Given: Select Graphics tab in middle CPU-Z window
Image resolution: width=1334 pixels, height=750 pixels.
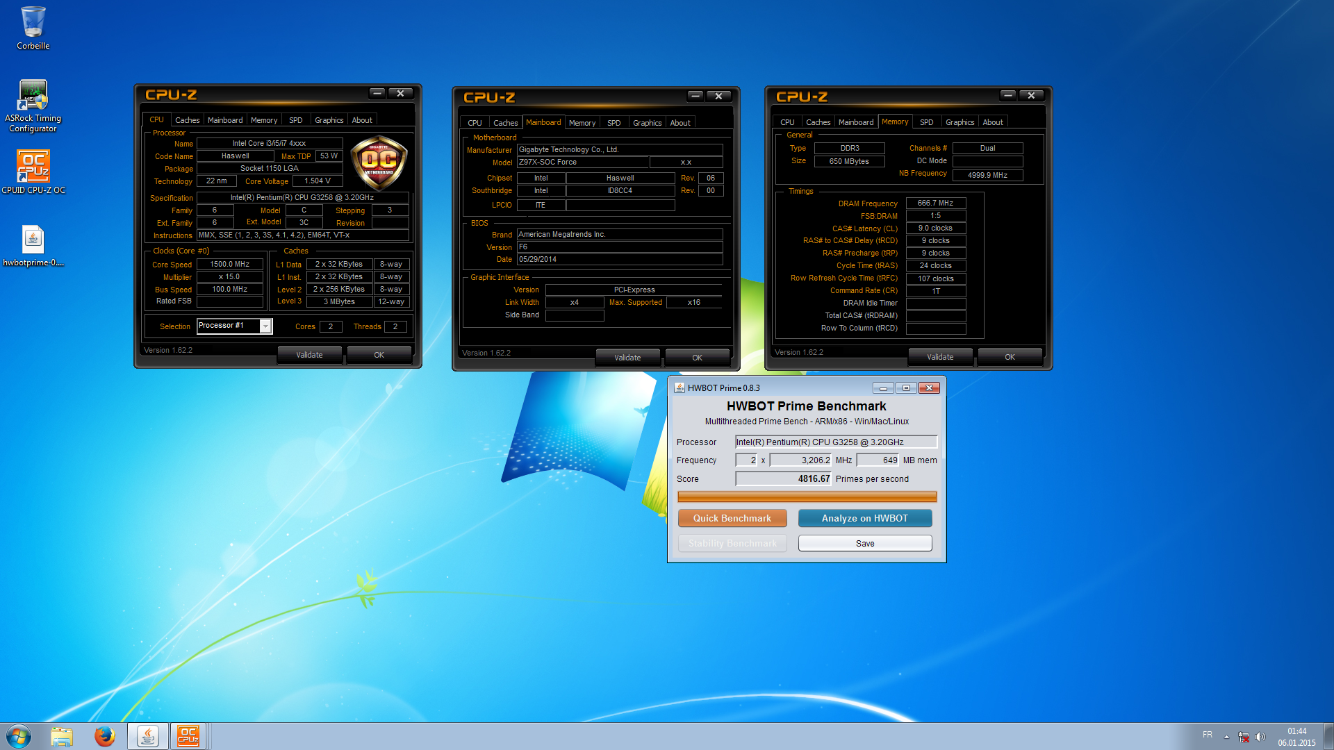Looking at the screenshot, I should (648, 123).
